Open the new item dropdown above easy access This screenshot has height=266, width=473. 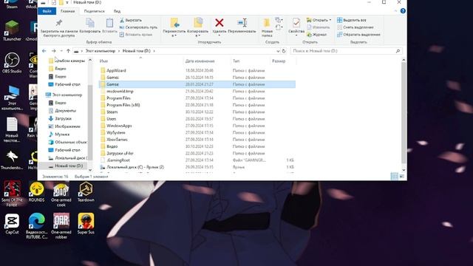(x=279, y=20)
